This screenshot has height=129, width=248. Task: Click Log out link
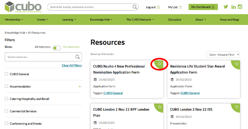[153, 7]
